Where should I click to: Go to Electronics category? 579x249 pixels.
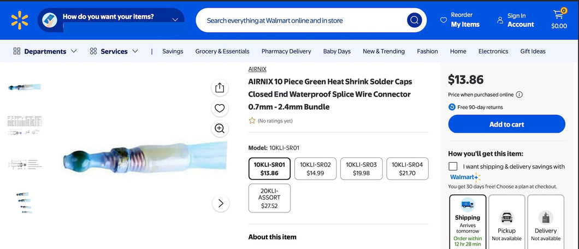493,51
